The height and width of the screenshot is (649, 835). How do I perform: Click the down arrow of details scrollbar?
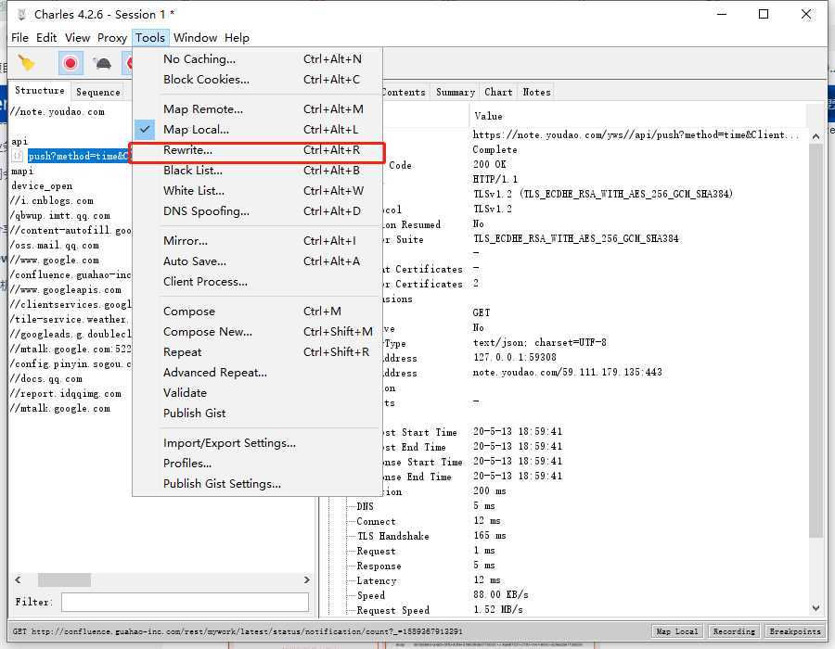tap(816, 607)
